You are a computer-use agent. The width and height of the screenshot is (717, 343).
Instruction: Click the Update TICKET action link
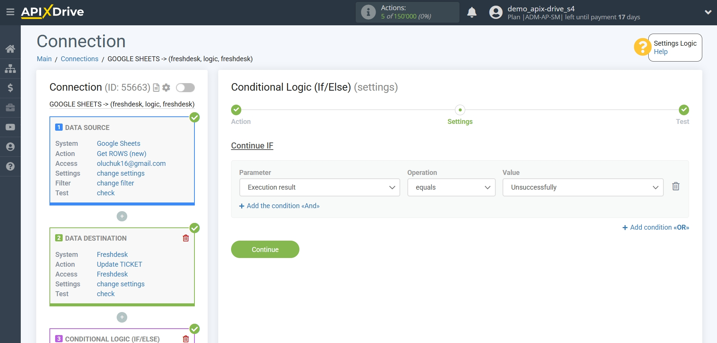[119, 264]
